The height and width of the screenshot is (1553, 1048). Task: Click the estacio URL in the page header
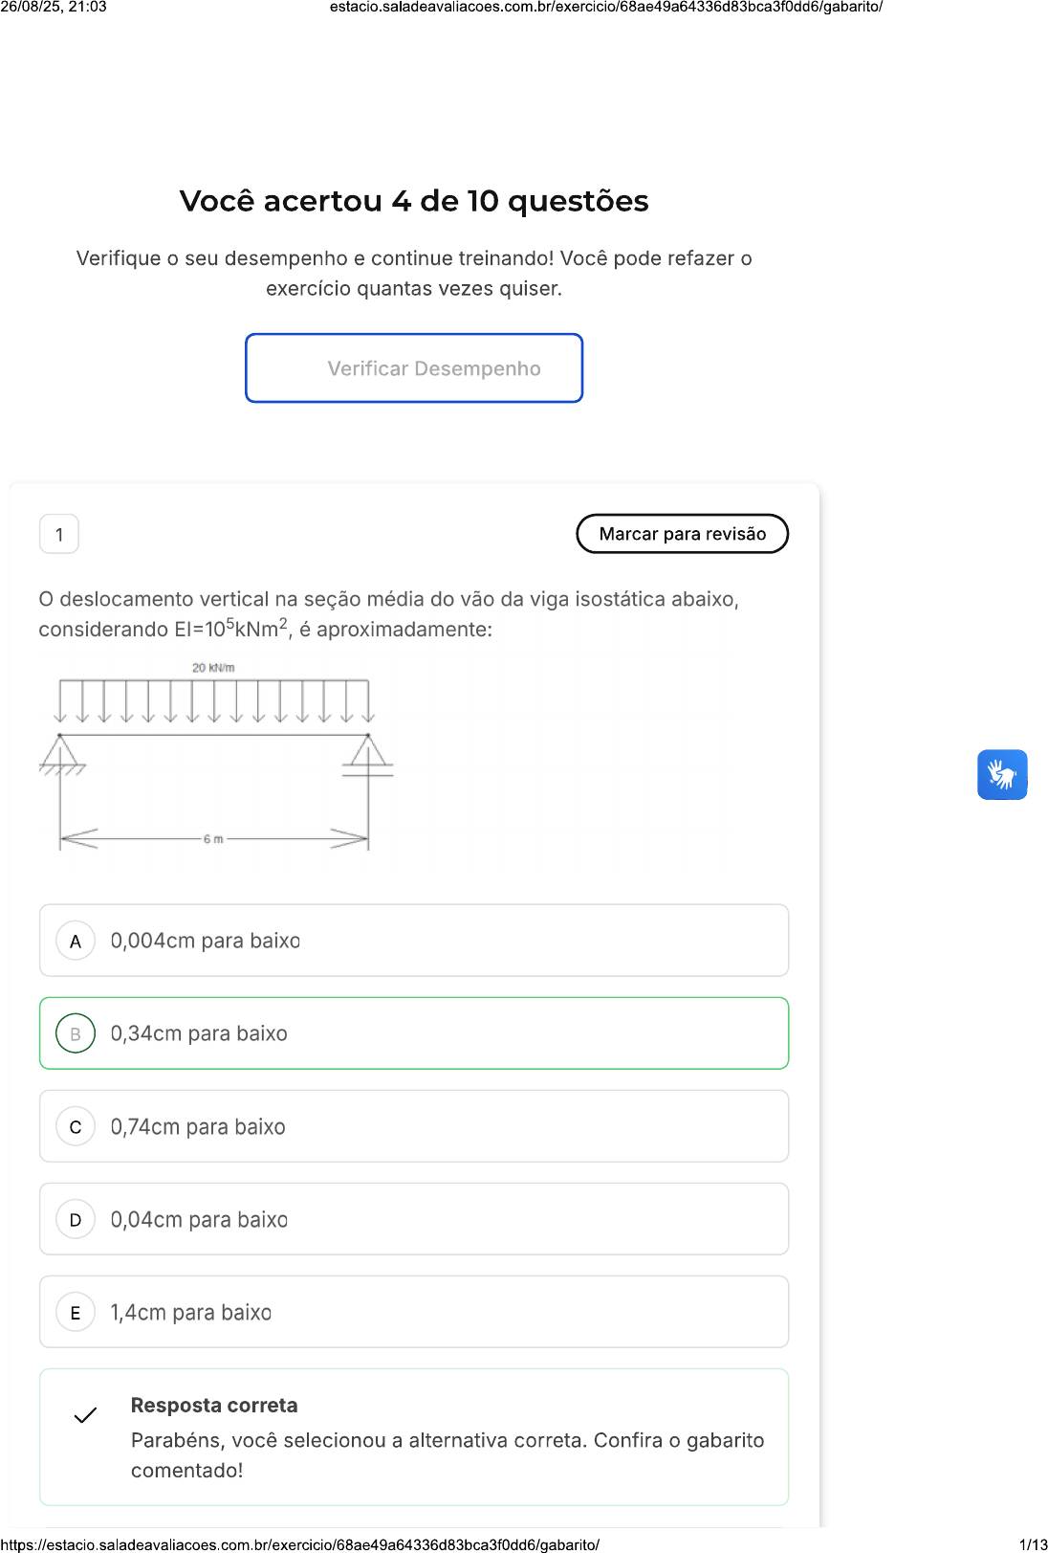[x=605, y=7]
